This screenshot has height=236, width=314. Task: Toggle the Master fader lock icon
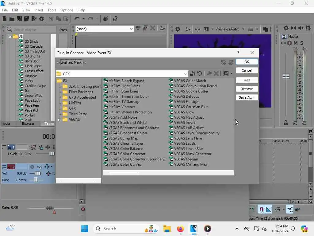click(286, 123)
